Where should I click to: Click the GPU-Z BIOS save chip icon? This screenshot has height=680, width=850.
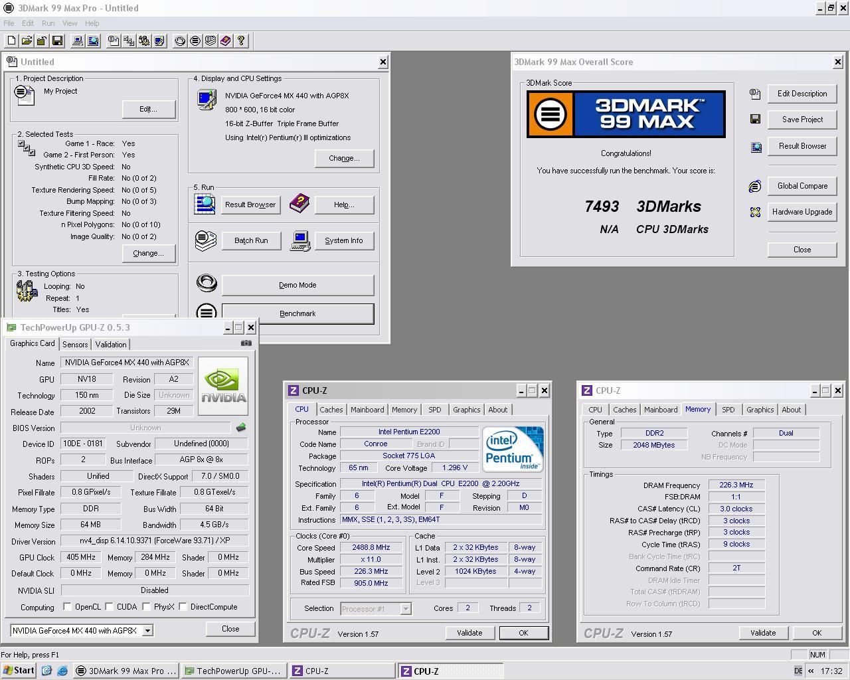coord(241,428)
